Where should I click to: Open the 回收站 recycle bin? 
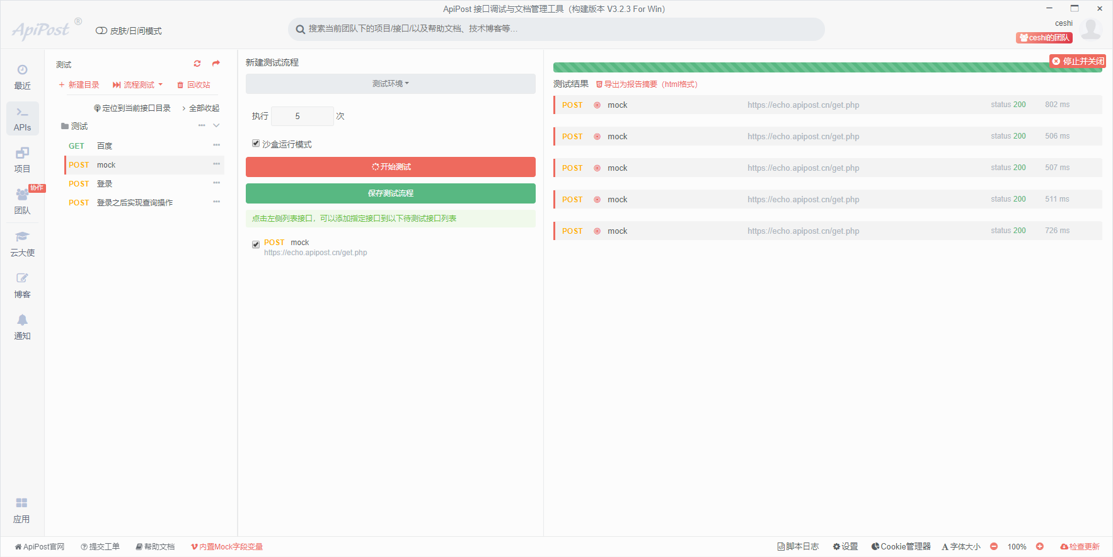[x=193, y=84]
